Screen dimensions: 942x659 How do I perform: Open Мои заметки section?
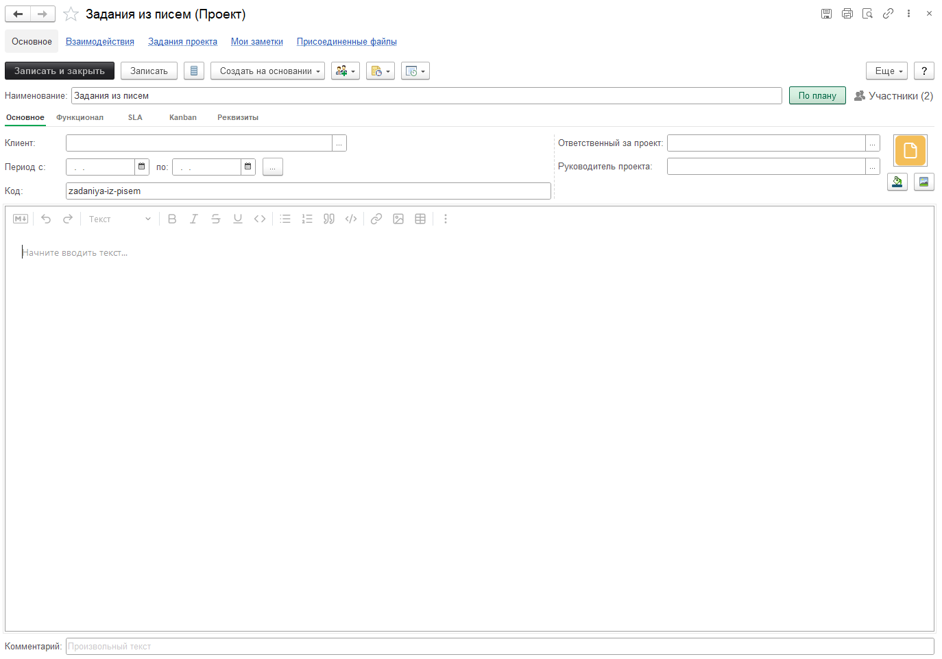(257, 41)
